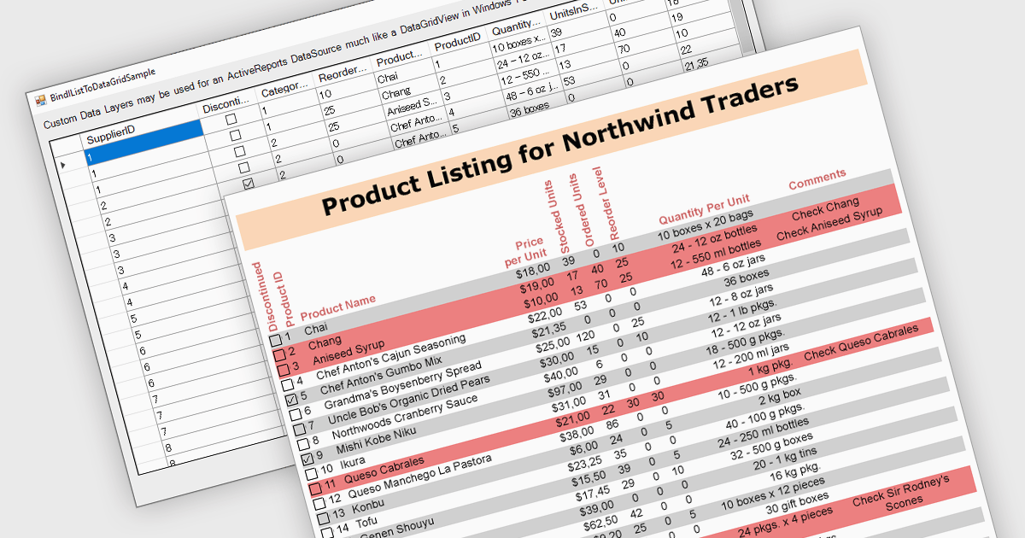
Task: Click the Product... column header in grid
Action: [x=400, y=57]
